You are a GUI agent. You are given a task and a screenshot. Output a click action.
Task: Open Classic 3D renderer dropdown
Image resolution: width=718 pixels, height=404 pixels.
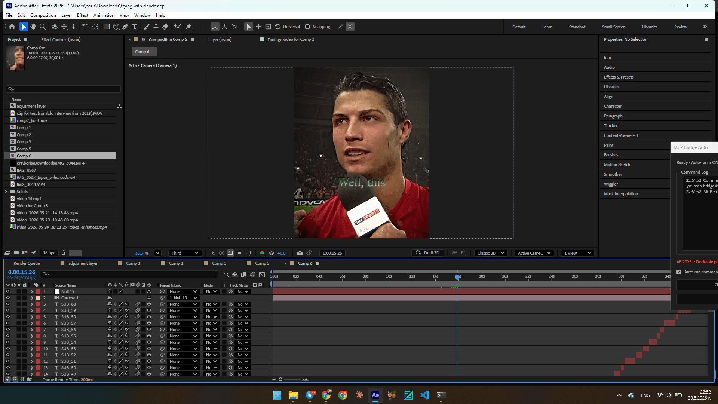click(491, 253)
